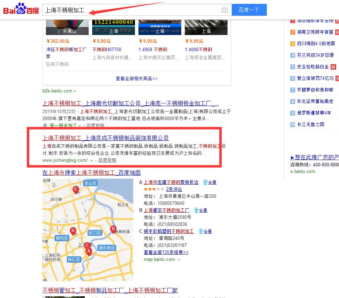Open hot search 四川绵阳4.5级地震

[x=316, y=44]
